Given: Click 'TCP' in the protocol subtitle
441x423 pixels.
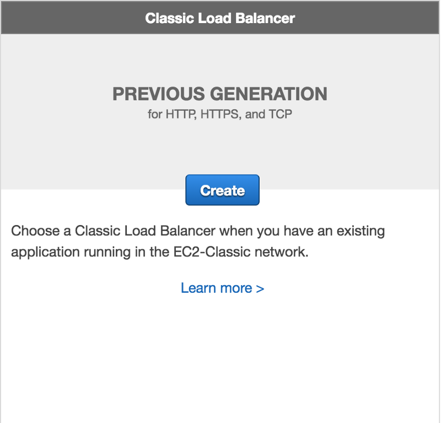Looking at the screenshot, I should click(280, 114).
